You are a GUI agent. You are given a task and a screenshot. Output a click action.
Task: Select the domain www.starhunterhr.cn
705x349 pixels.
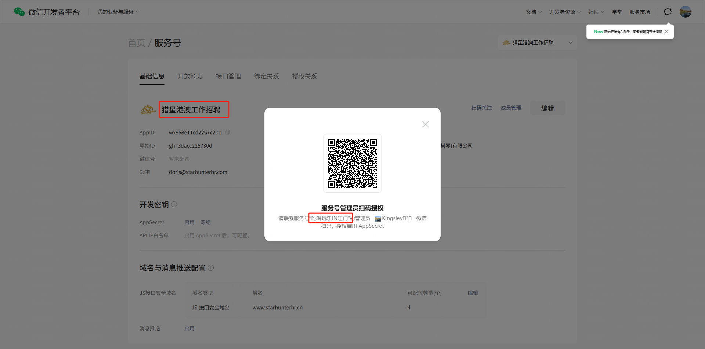278,308
